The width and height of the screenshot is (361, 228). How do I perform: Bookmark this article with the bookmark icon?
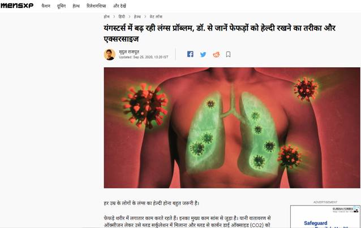(x=228, y=54)
